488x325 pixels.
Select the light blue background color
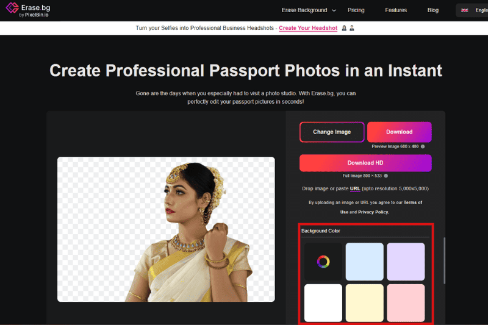click(364, 262)
